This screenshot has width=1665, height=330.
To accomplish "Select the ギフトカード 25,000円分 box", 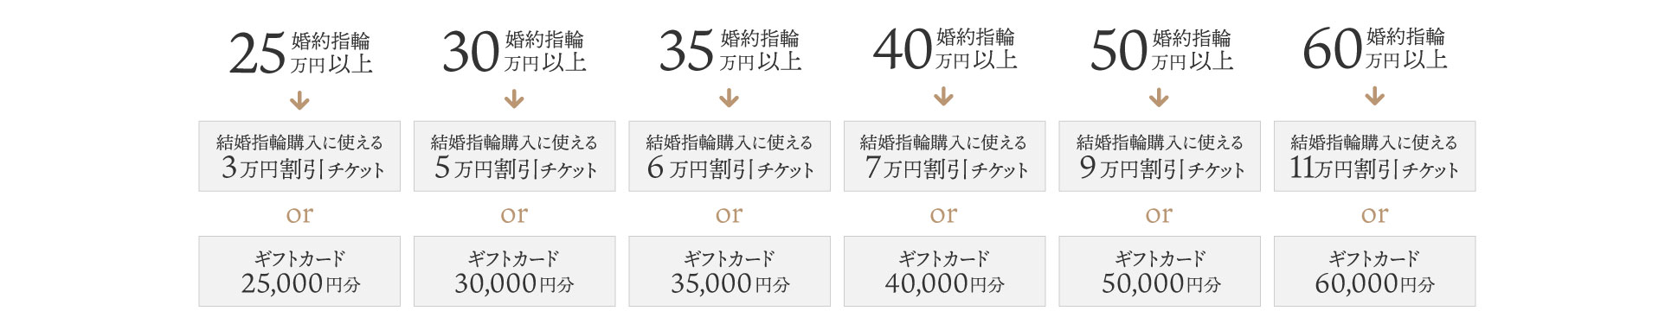I will pos(299,271).
